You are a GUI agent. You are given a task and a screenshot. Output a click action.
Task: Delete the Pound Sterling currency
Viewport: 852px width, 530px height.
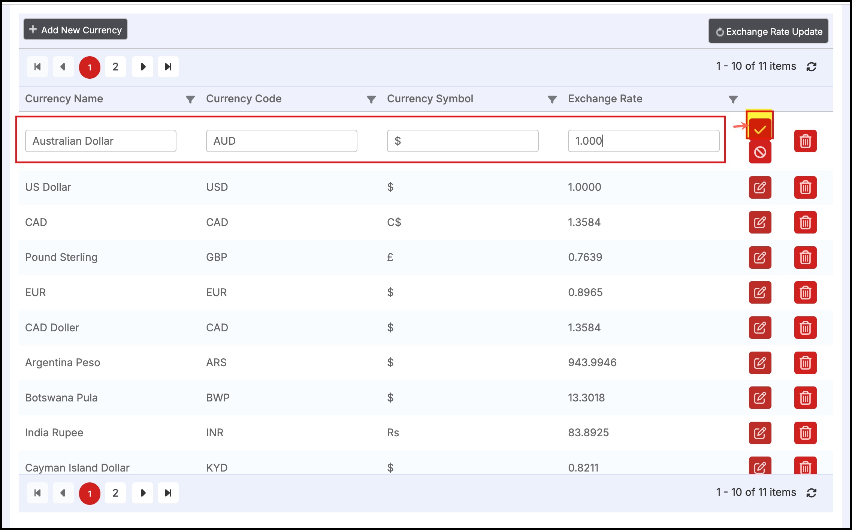(x=805, y=258)
